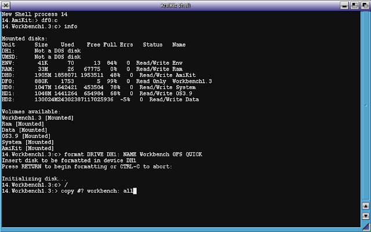
Task: Click the scroll up arrow
Action: point(366,206)
